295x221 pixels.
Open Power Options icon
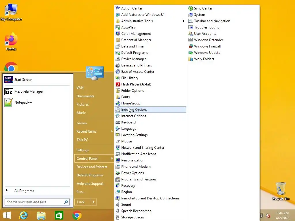118,173
